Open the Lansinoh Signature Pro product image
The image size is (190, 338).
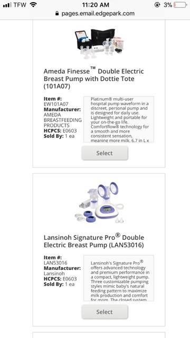pos(100,202)
